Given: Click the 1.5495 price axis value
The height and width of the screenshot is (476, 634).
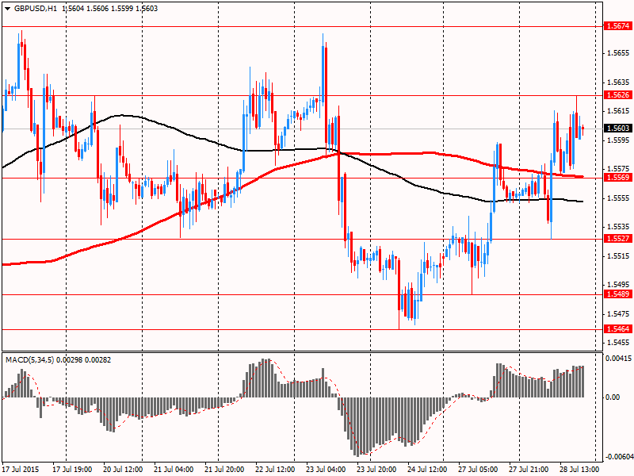Looking at the screenshot, I should (619, 285).
